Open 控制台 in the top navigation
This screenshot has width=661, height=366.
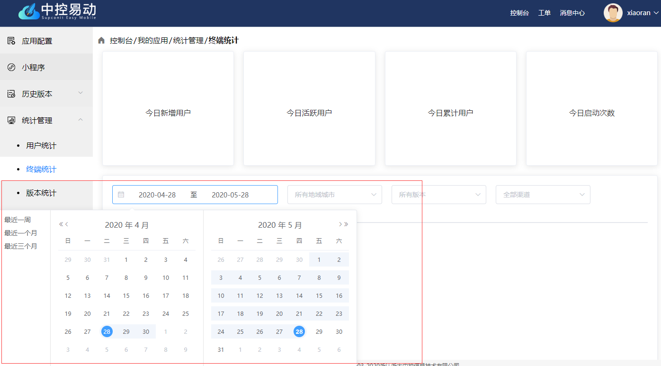[x=519, y=13]
